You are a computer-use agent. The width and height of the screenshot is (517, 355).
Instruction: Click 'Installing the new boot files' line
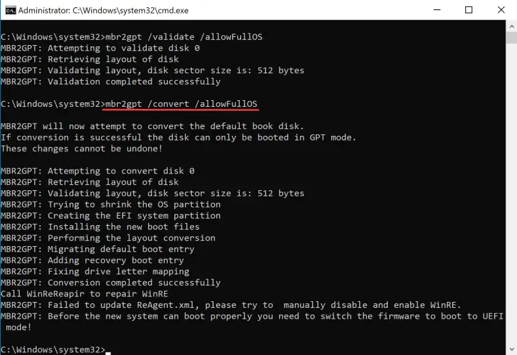pyautogui.click(x=100, y=227)
